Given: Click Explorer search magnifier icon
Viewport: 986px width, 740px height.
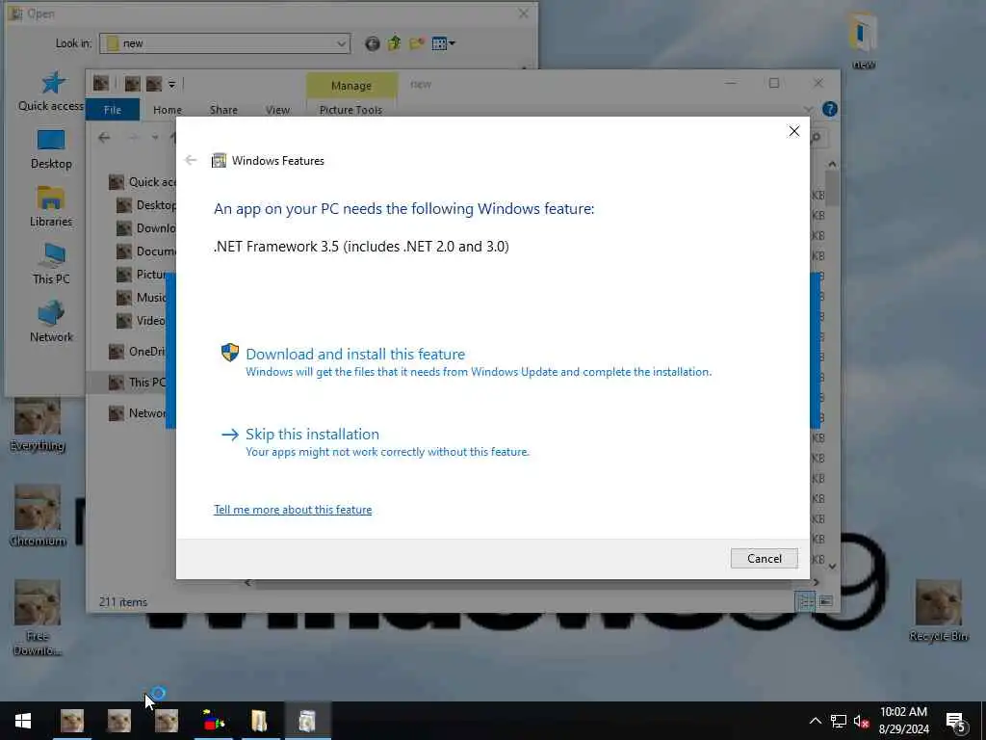Looking at the screenshot, I should coord(817,137).
